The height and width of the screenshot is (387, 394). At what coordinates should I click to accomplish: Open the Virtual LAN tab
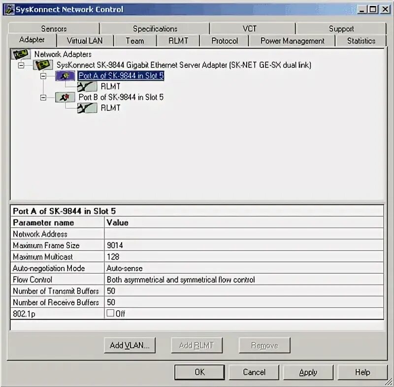pos(85,41)
